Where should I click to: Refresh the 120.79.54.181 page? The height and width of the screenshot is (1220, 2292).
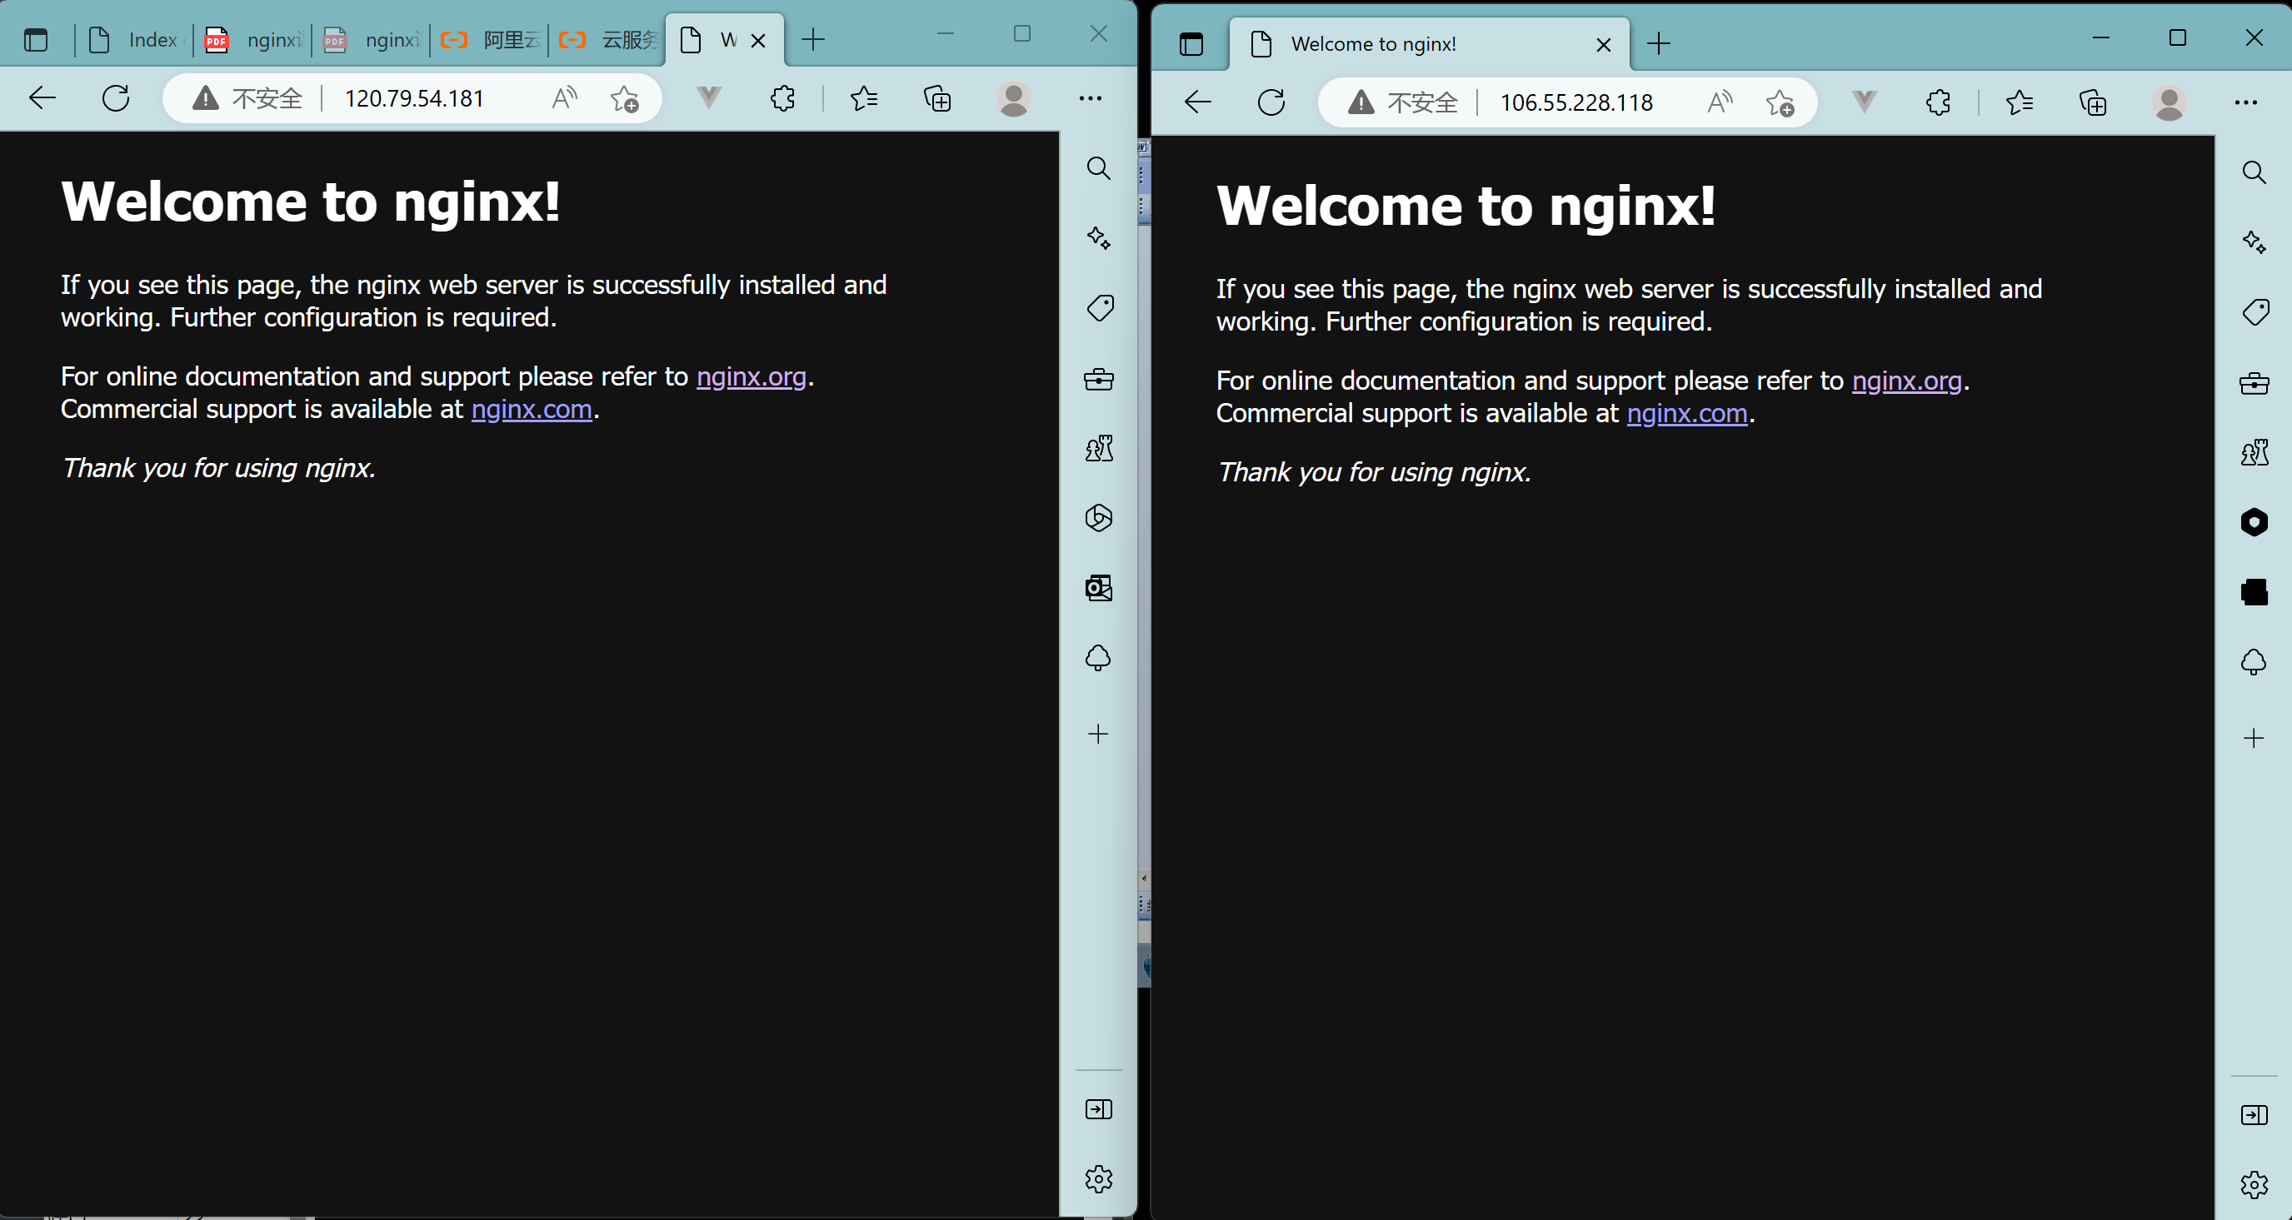click(116, 97)
